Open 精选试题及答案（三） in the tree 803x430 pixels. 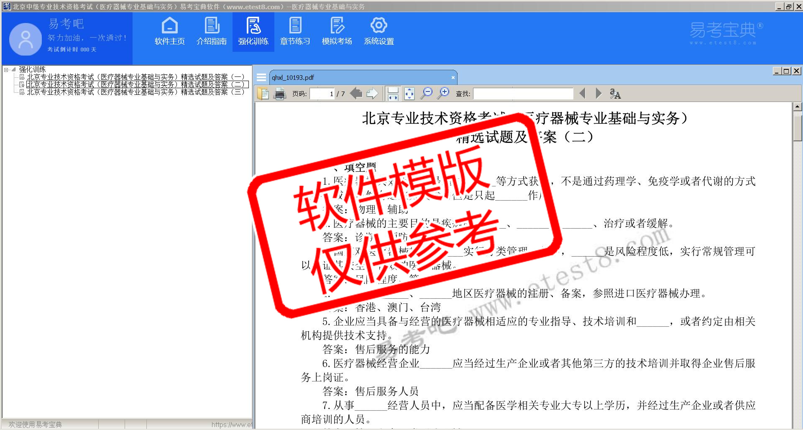[136, 92]
